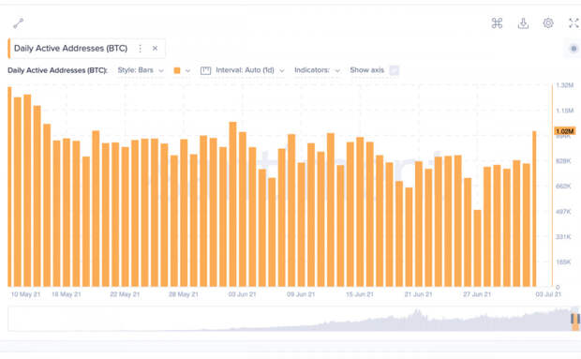This screenshot has width=581, height=359.
Task: Remove Daily Active Addresses (BTC) metric with X
Action: tap(155, 48)
